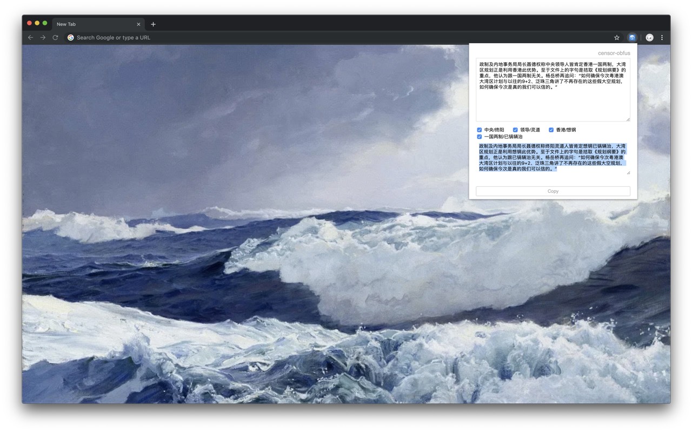Toggle the 香港/想钢 checkbox
The image size is (692, 432).
551,130
